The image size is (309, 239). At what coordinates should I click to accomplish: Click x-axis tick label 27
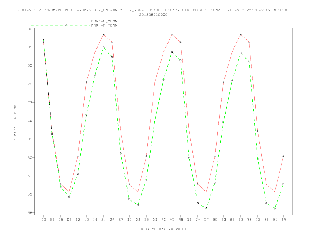121,219
